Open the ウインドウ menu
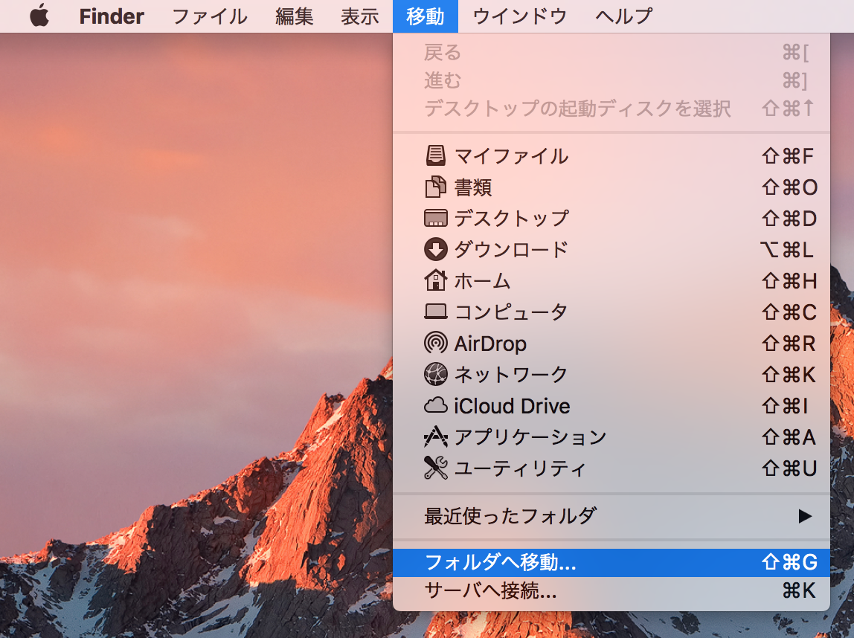Image resolution: width=854 pixels, height=638 pixels. coord(519,16)
